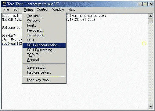The height and width of the screenshot is (111, 155).
Task: Click the 'roy{yuuji}' prompt line
Action: tap(12, 44)
